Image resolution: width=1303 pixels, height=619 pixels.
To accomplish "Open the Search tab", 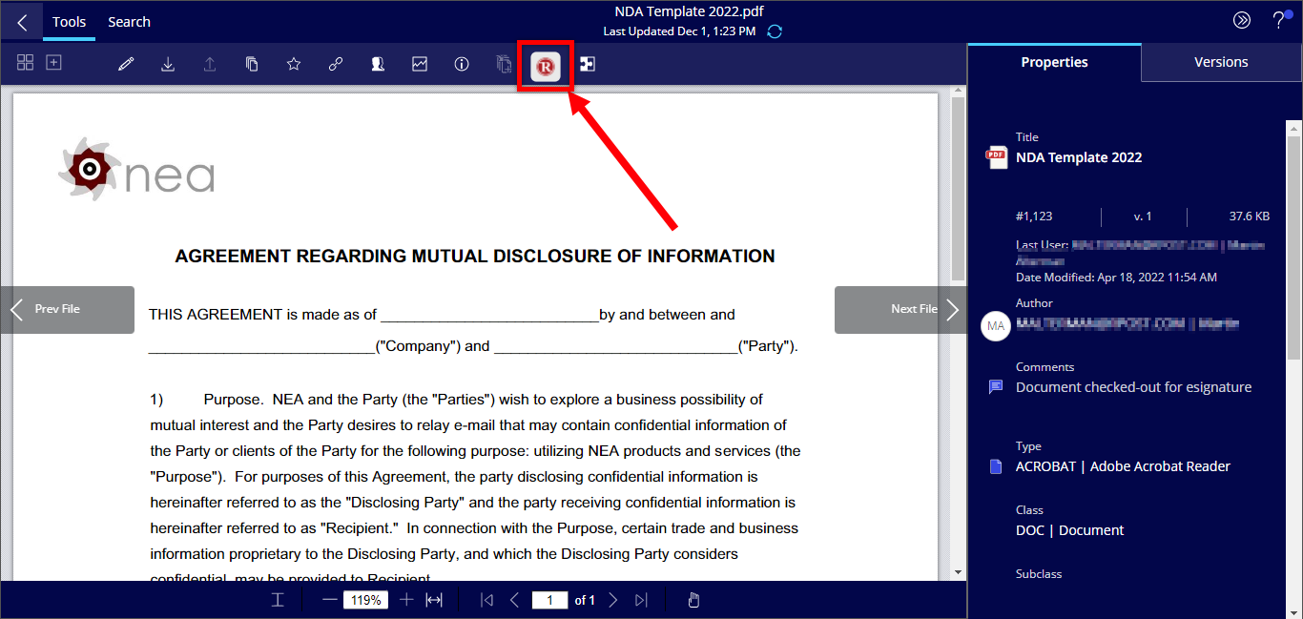I will (129, 22).
